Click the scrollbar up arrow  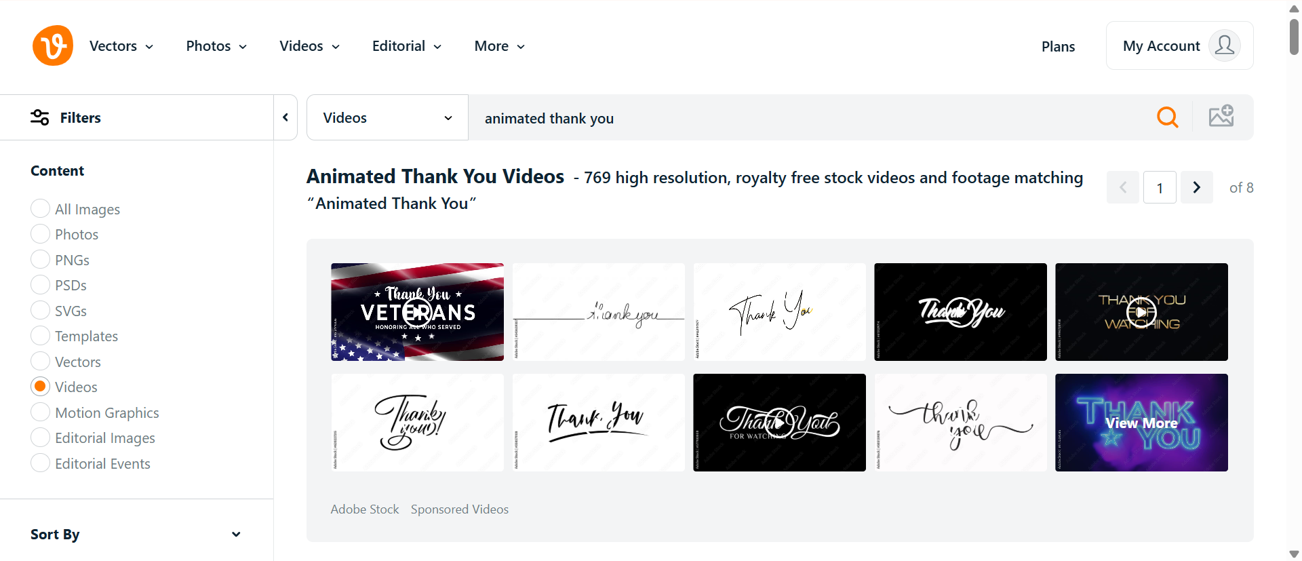(1294, 9)
